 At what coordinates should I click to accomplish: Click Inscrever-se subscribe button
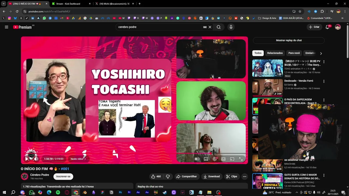pyautogui.click(x=63, y=176)
